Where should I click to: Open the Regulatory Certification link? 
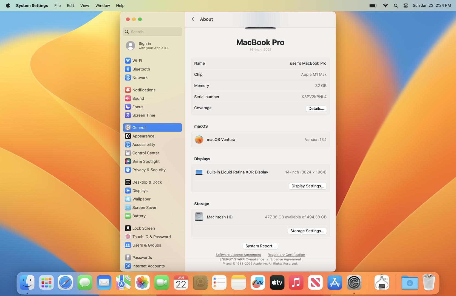[x=286, y=255]
